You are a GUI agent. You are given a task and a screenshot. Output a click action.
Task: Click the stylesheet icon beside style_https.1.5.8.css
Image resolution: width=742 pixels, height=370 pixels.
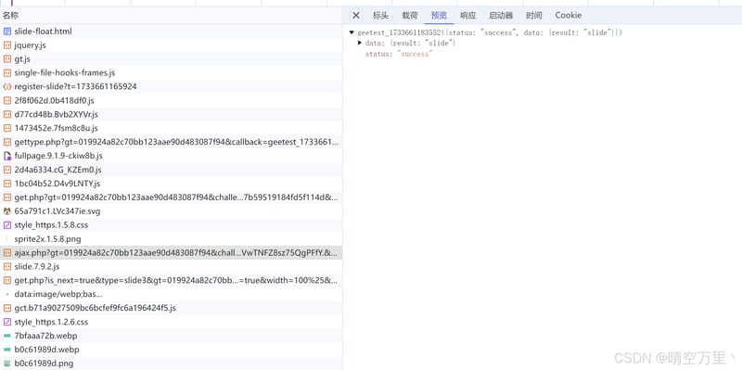(7, 225)
